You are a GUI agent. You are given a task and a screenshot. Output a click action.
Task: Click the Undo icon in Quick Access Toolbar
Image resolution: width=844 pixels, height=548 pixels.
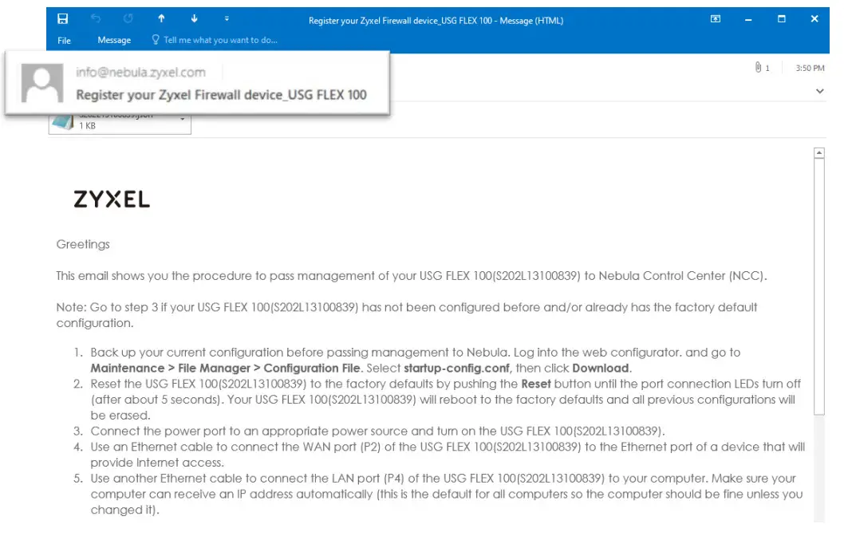tap(96, 18)
